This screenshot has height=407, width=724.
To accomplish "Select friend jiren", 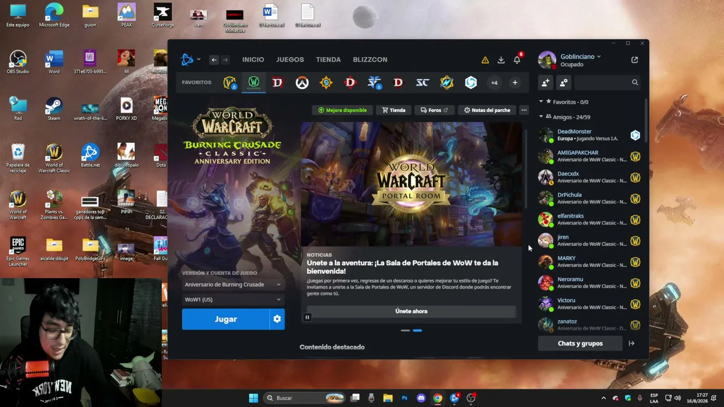I will [x=589, y=241].
